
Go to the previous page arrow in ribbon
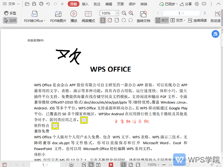pyautogui.click(x=158, y=13)
